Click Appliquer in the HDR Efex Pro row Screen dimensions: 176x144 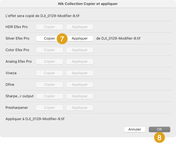[x=80, y=27]
